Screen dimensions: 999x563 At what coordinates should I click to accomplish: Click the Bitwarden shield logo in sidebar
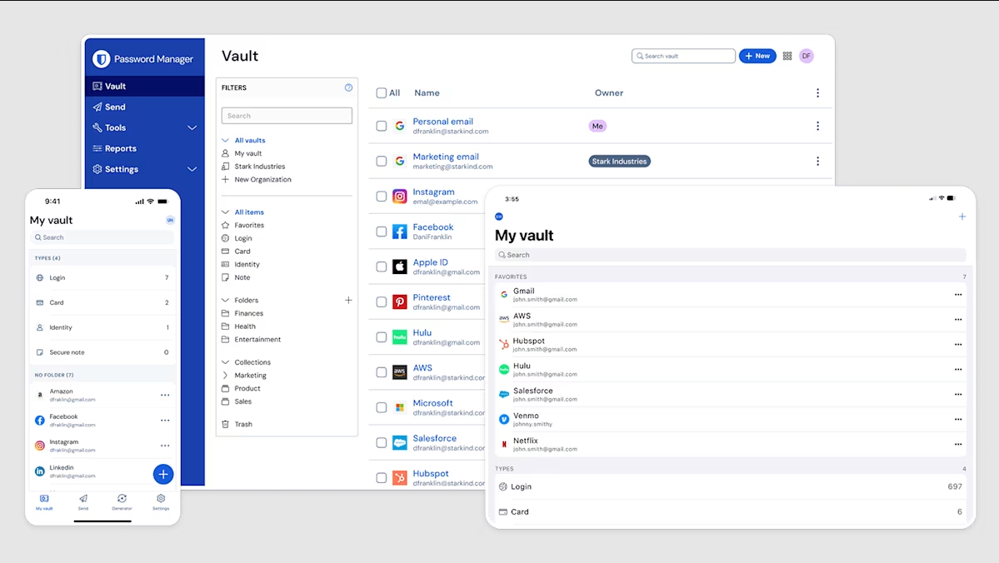click(x=101, y=58)
